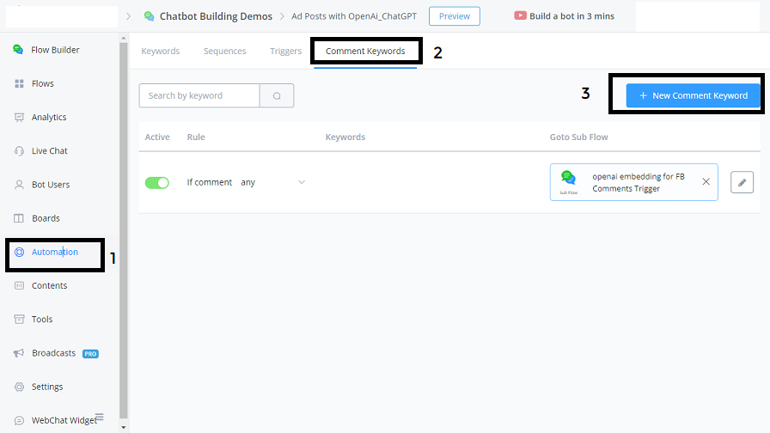This screenshot has width=770, height=433.
Task: Switch to the Sequences tab
Action: [x=224, y=52]
